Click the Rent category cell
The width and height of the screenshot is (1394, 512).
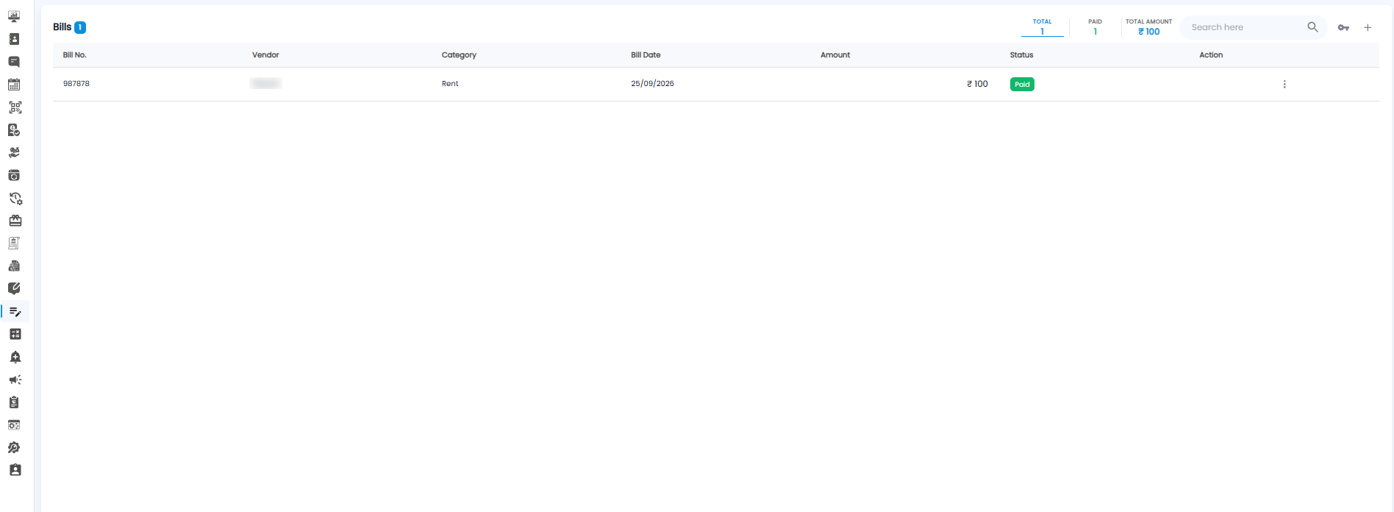[x=450, y=84]
